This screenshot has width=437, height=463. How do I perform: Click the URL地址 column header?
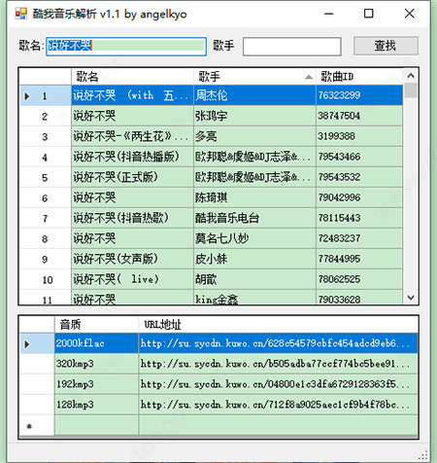pyautogui.click(x=279, y=324)
